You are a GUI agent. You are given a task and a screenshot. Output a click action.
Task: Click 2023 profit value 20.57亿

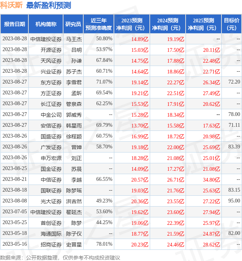140,180
